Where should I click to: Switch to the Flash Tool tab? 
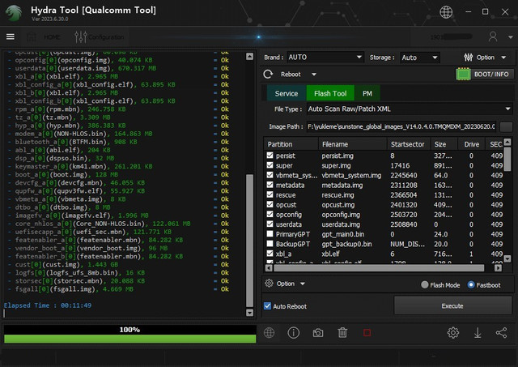pos(330,93)
